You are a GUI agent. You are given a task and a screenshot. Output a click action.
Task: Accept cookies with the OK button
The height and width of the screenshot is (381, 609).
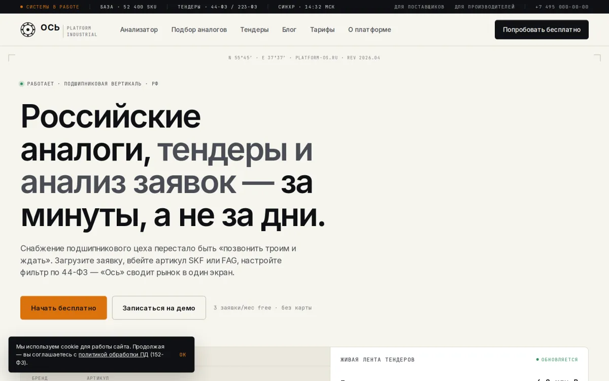[183, 355]
